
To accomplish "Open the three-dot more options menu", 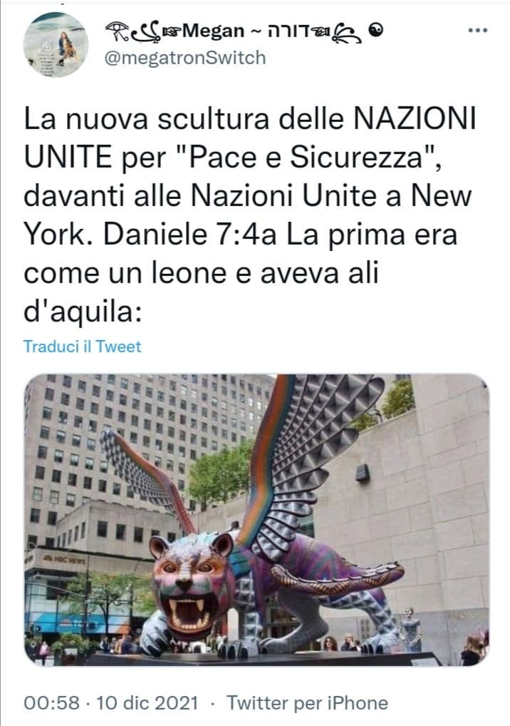I will [478, 31].
